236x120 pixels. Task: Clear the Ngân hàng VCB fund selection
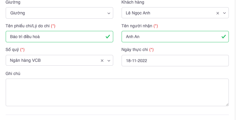coord(102,61)
